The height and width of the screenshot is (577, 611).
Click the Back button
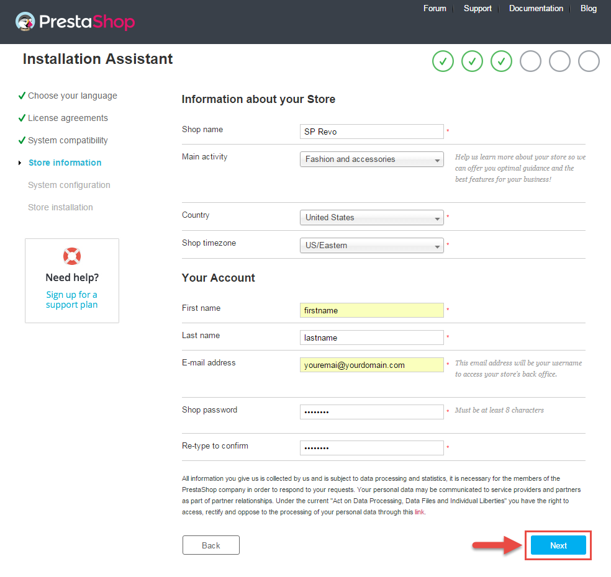pyautogui.click(x=211, y=545)
